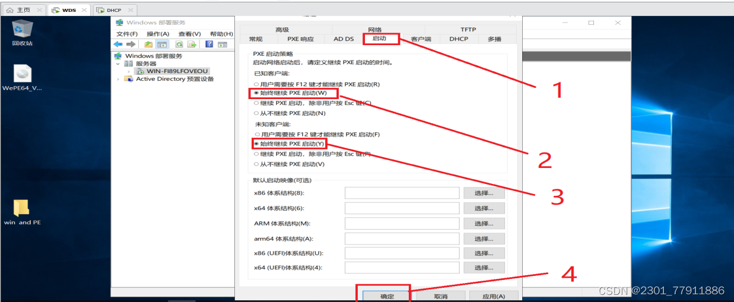Viewport: 734px width, 302px height.
Task: Open the 查看(V) menu
Action: (x=189, y=34)
